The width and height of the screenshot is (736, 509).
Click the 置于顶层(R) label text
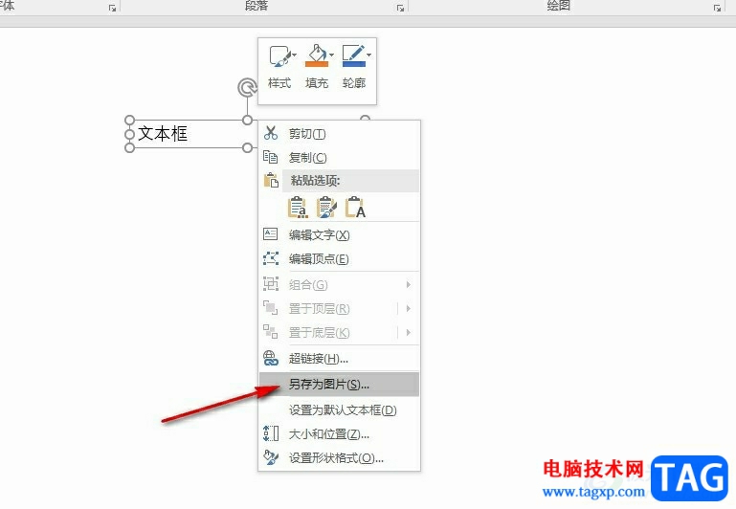(319, 309)
